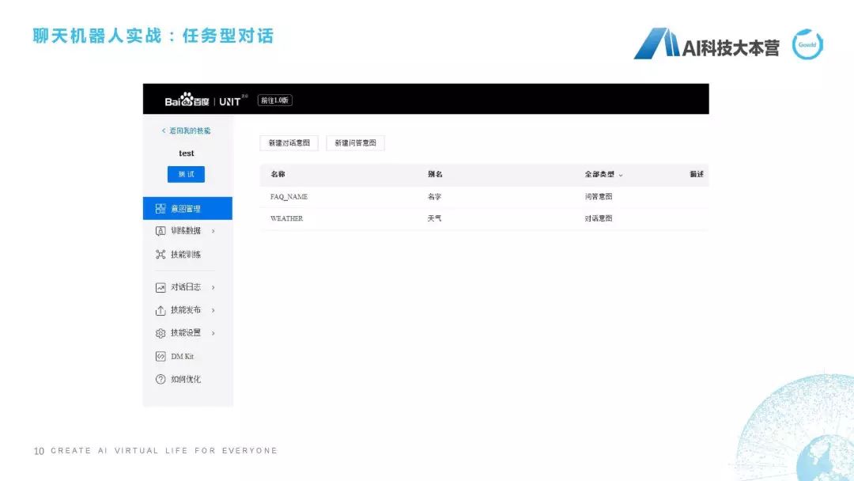Click the 别名 column header
Viewport: 854px width, 481px height.
[x=435, y=174]
